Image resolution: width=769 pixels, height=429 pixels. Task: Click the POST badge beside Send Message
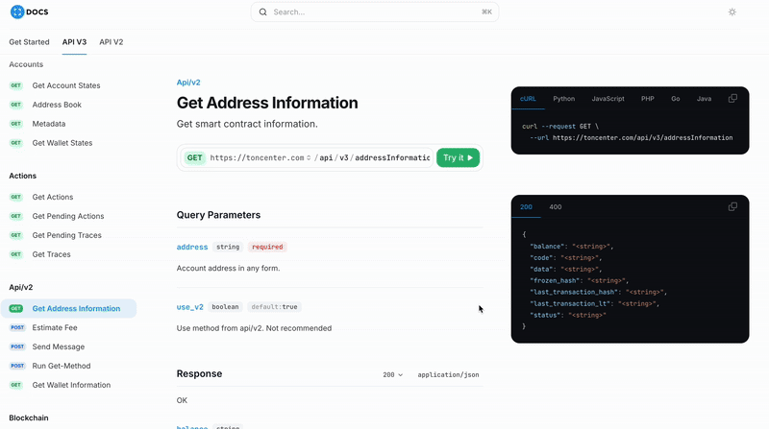tap(17, 346)
